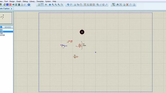Toggle the false origin icon
This screenshot has height=93, width=166.
pos(46,5)
